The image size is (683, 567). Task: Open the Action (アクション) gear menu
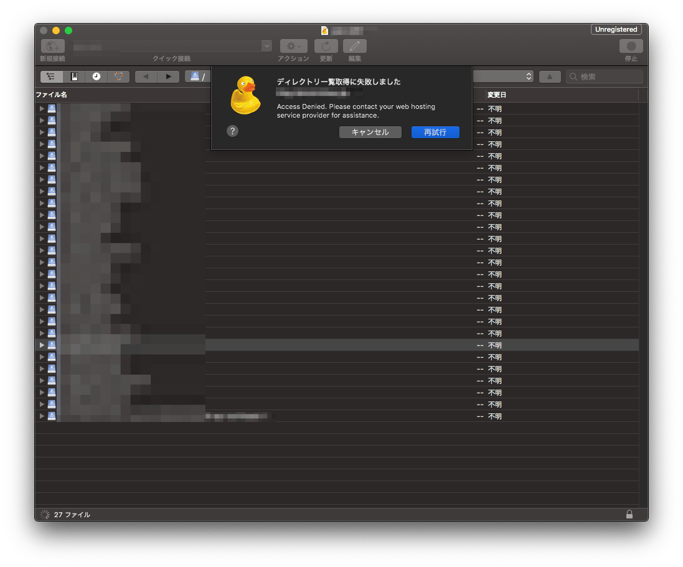[293, 46]
